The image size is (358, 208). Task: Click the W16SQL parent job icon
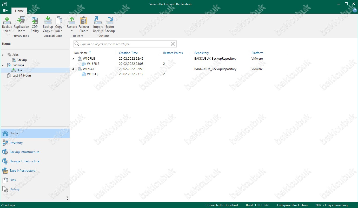(80, 69)
